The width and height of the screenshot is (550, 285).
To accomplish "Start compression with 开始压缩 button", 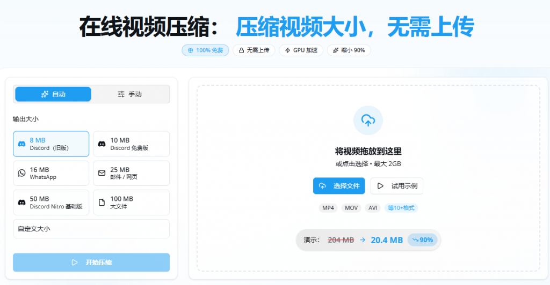I will click(x=91, y=262).
